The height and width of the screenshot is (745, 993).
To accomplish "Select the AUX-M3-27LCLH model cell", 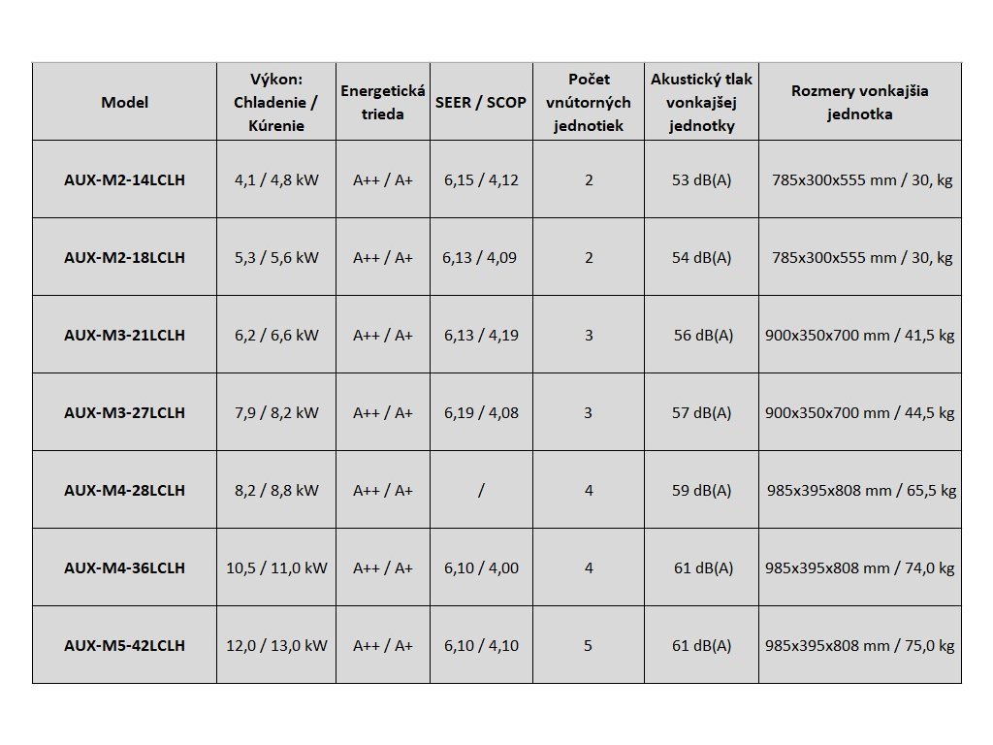I will [x=124, y=413].
